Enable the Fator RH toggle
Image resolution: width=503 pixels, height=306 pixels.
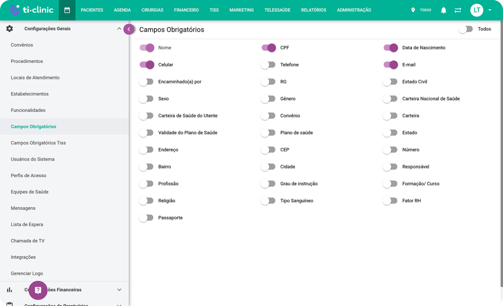click(x=390, y=201)
